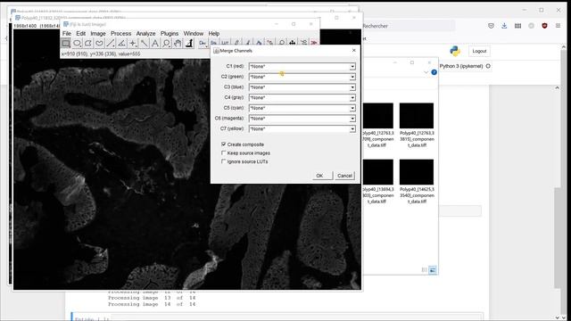Select the Oval selection tool
This screenshot has height=321, width=571.
pyautogui.click(x=77, y=44)
